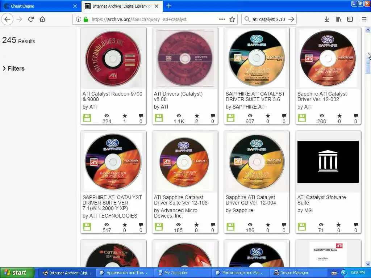Show site information via the info icon
Viewport: 371px width, 278px height.
[78, 20]
